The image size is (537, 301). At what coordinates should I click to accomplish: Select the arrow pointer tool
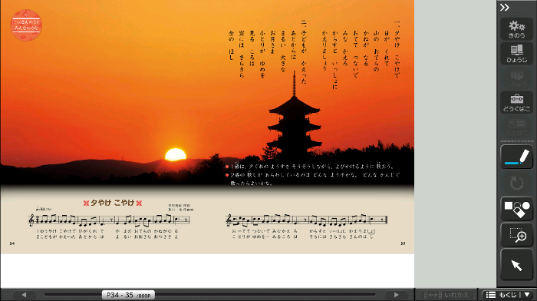pos(516,265)
